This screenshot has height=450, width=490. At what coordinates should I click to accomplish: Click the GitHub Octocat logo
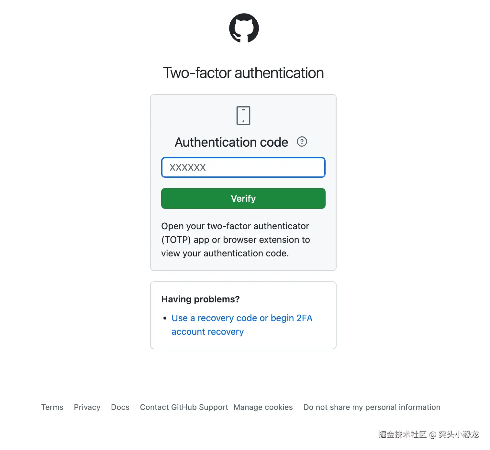pos(244,28)
